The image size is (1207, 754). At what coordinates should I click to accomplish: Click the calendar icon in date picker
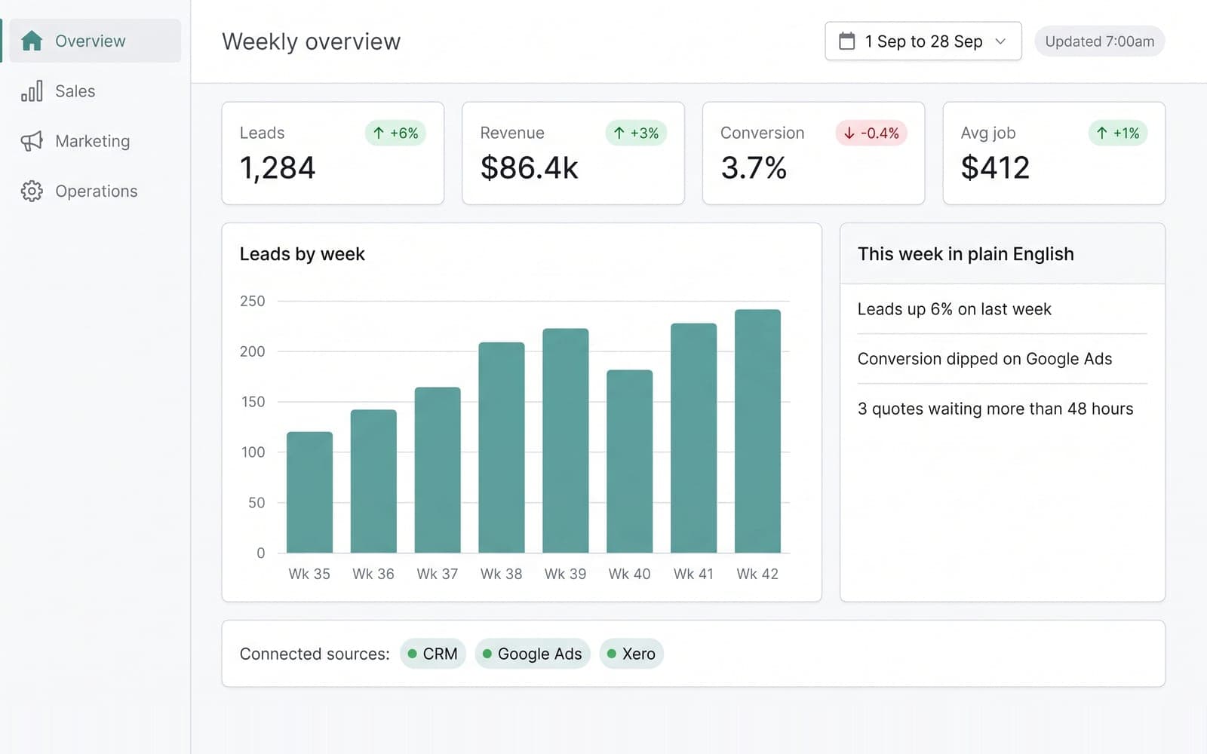(847, 41)
